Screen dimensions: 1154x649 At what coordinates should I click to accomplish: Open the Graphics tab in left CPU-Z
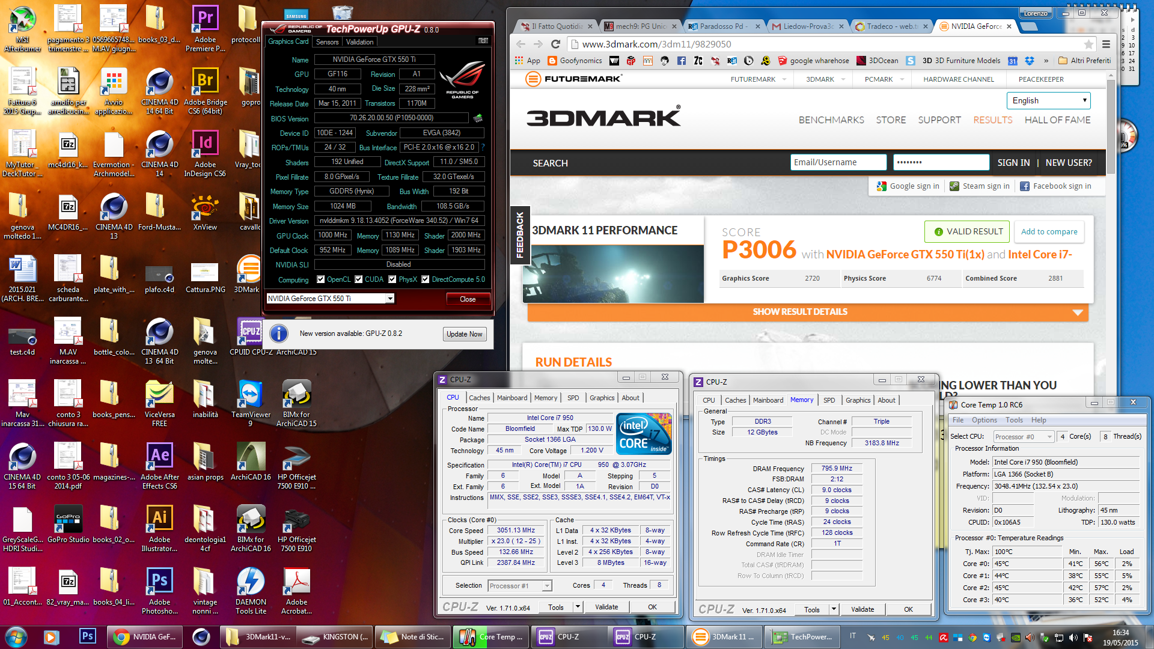[x=602, y=398]
